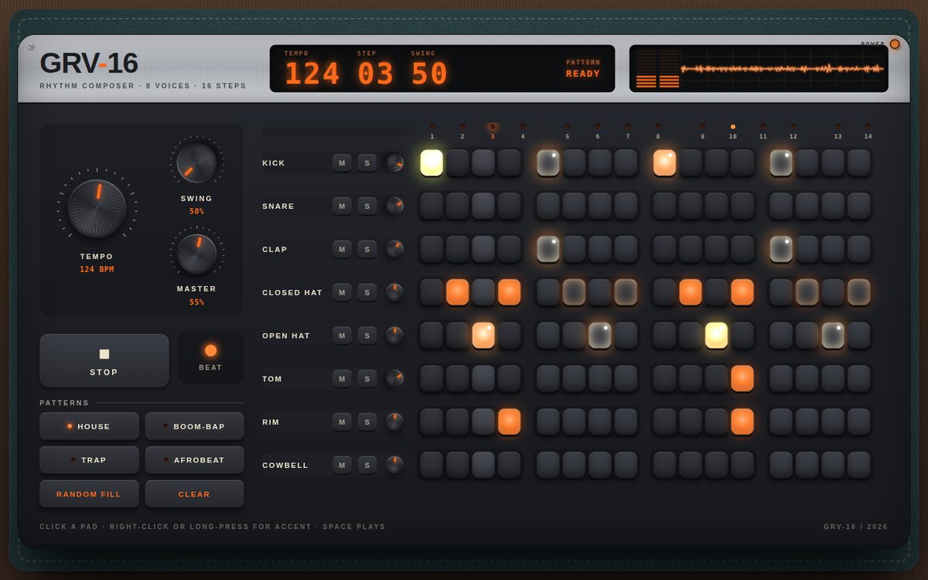928x580 pixels.
Task: Click the orange Power LED
Action: pos(895,44)
